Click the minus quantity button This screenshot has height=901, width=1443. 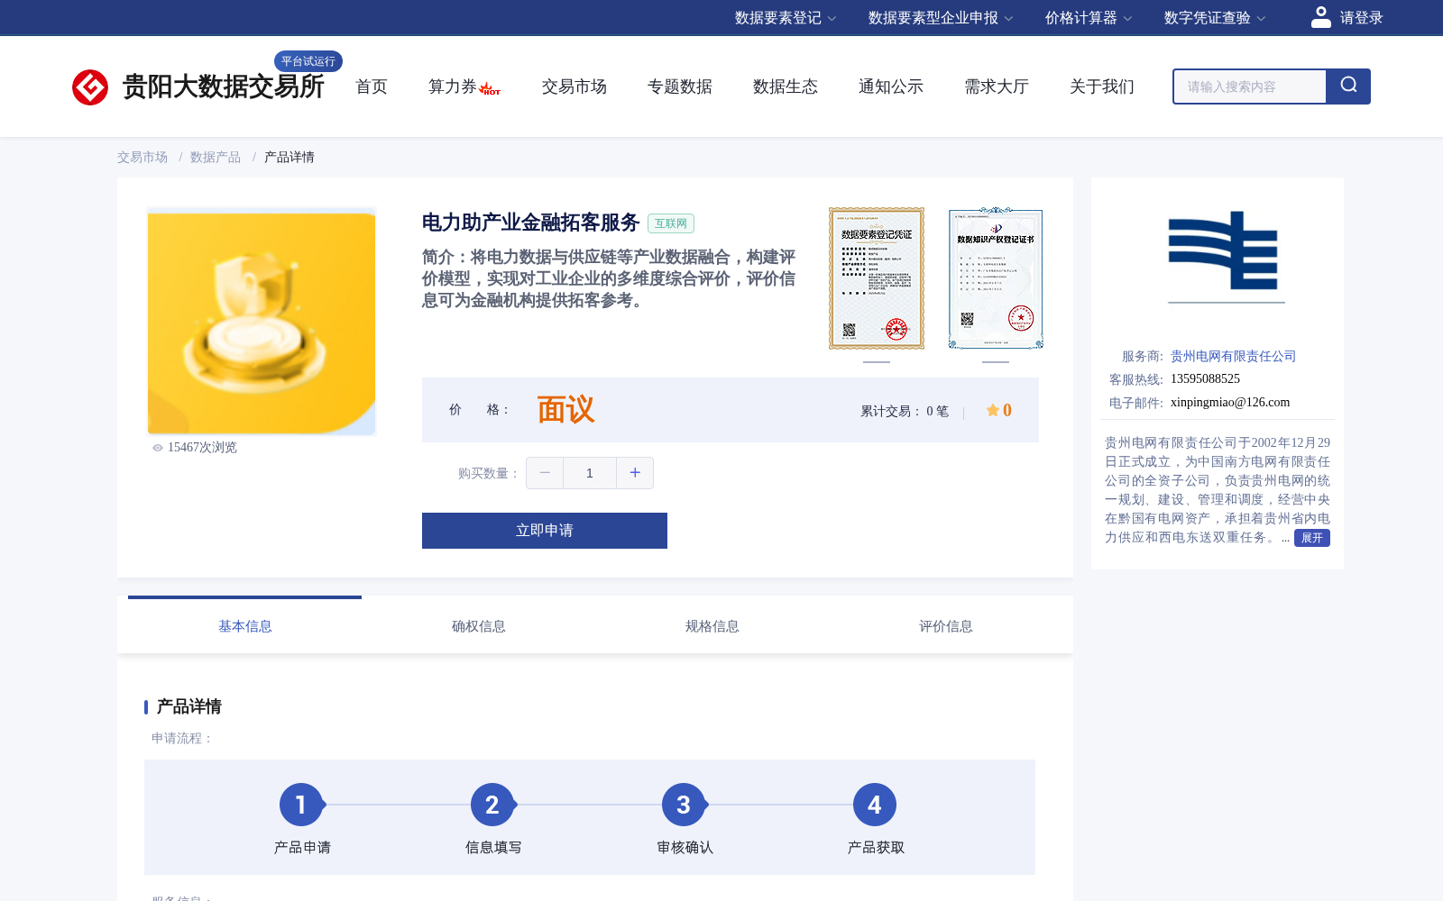pyautogui.click(x=545, y=473)
